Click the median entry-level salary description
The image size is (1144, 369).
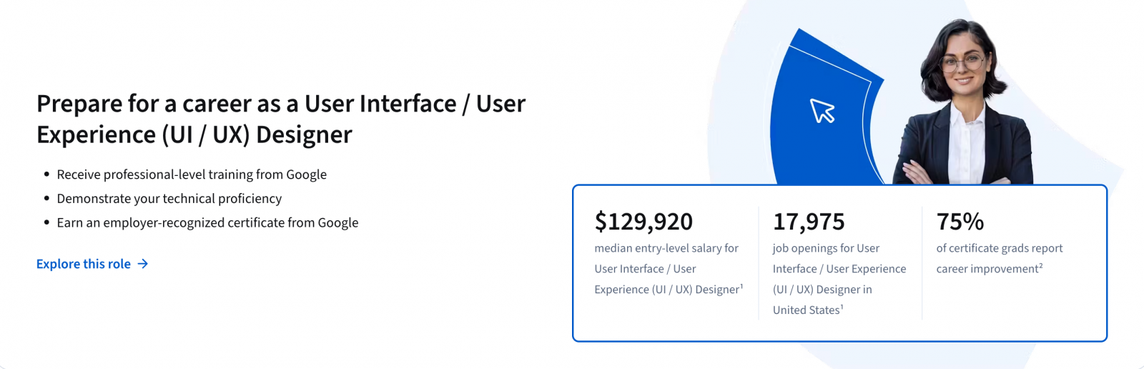(666, 269)
